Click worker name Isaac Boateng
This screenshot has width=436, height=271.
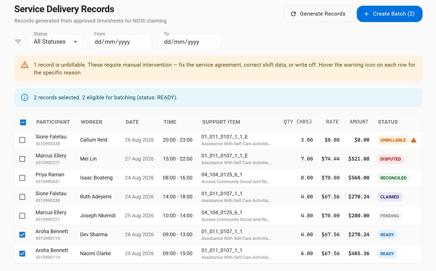[96, 178]
